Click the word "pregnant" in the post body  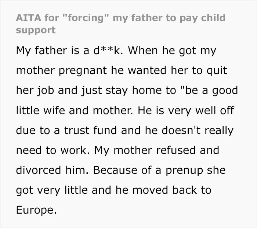83,71
